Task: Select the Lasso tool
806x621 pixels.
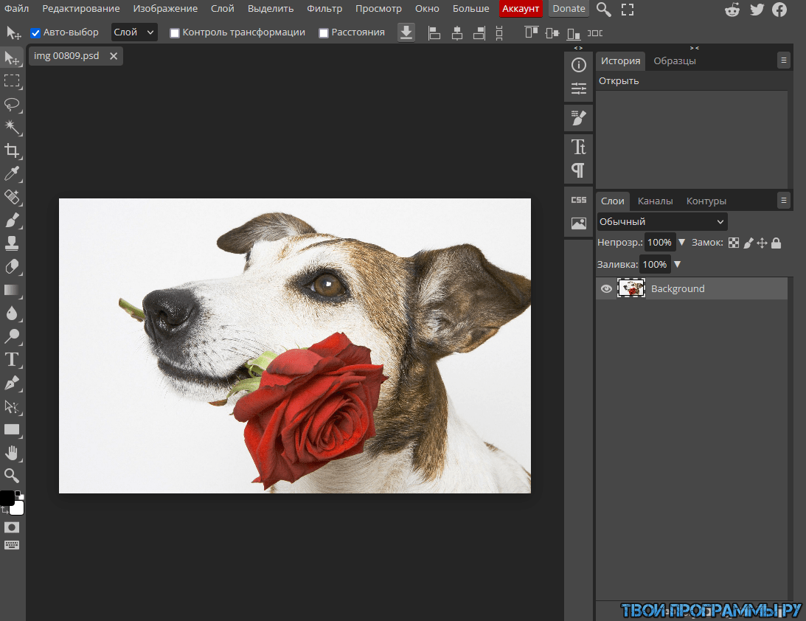Action: (12, 104)
